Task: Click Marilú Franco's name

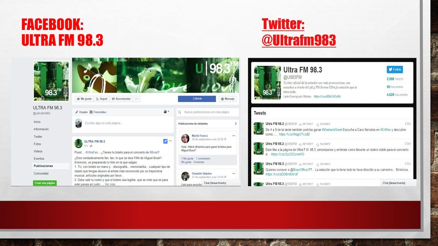Action: (x=200, y=135)
